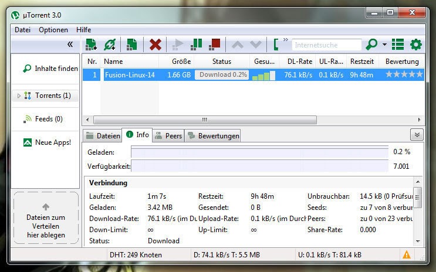Click the Verfügbarkeit availability bar
The image size is (436, 272).
point(260,166)
